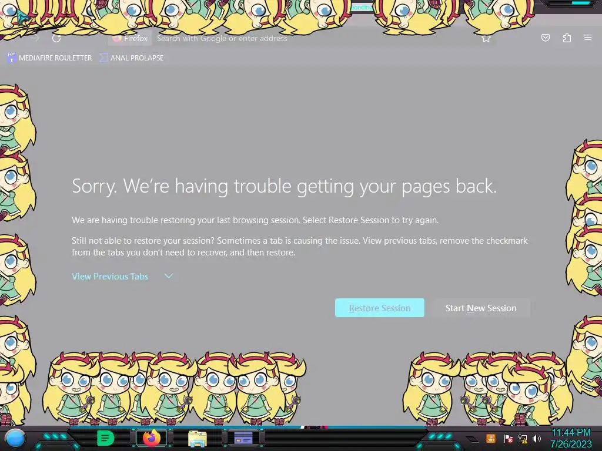Viewport: 602px width, 451px height.
Task: Open the purple window-app taskbar icon
Action: 243,438
